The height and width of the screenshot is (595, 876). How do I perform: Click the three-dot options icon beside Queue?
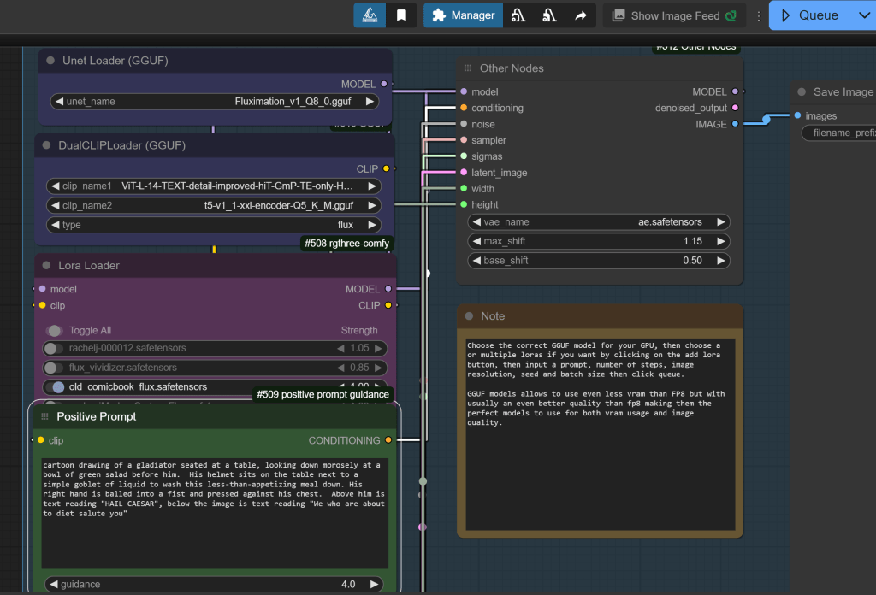758,15
